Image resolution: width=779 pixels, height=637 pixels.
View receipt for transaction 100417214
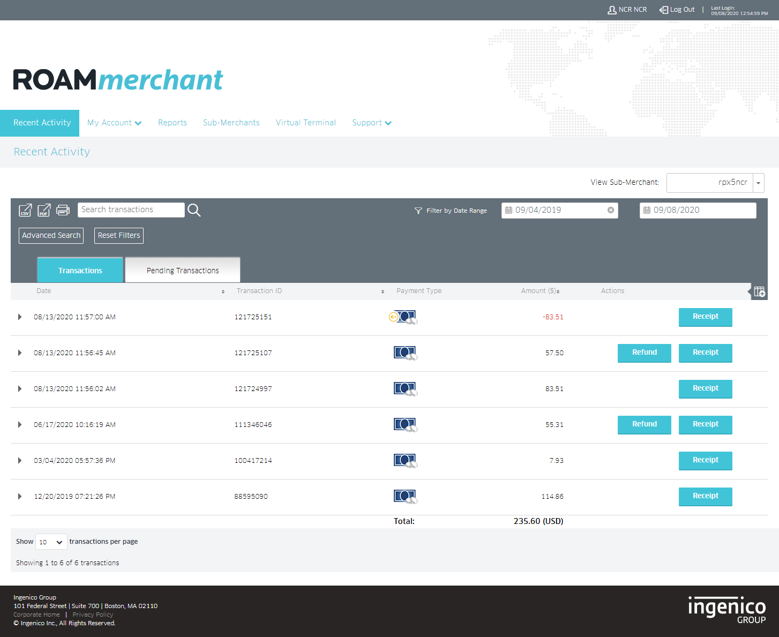pos(706,461)
